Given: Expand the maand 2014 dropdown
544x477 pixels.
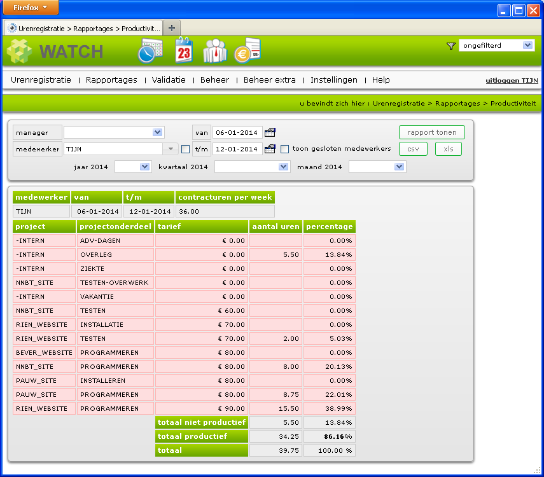Looking at the screenshot, I should (x=400, y=167).
